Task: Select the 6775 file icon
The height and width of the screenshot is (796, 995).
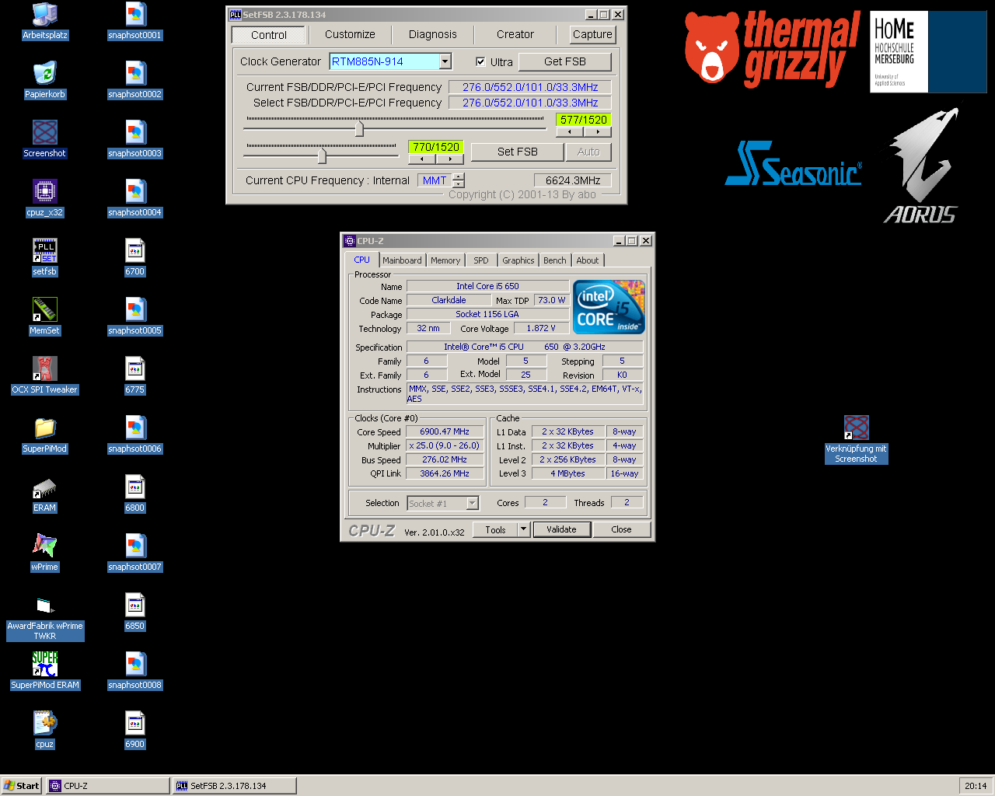Action: (x=135, y=375)
